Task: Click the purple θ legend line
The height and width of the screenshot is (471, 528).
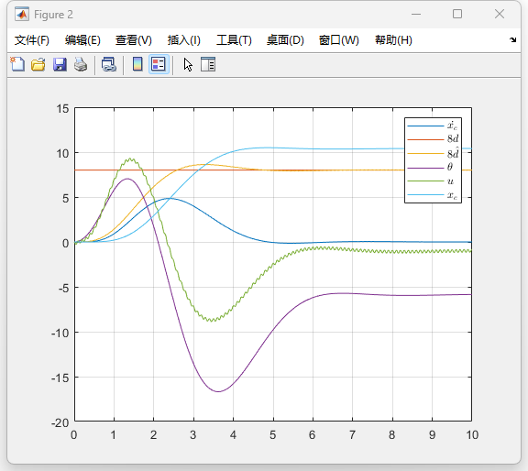Action: click(x=425, y=168)
